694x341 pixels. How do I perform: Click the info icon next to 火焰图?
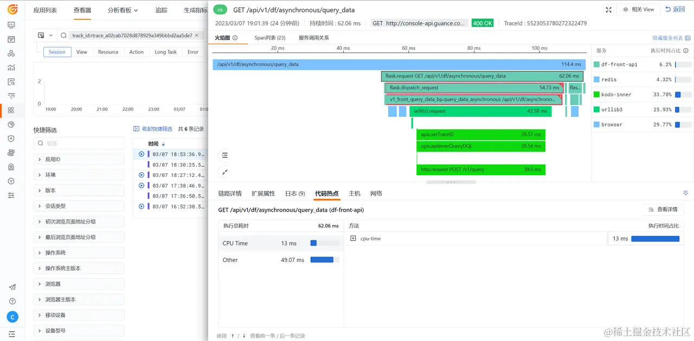[x=235, y=38]
